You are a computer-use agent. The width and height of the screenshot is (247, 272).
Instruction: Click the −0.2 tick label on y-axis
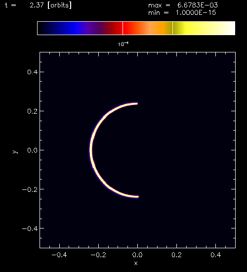tap(30, 189)
